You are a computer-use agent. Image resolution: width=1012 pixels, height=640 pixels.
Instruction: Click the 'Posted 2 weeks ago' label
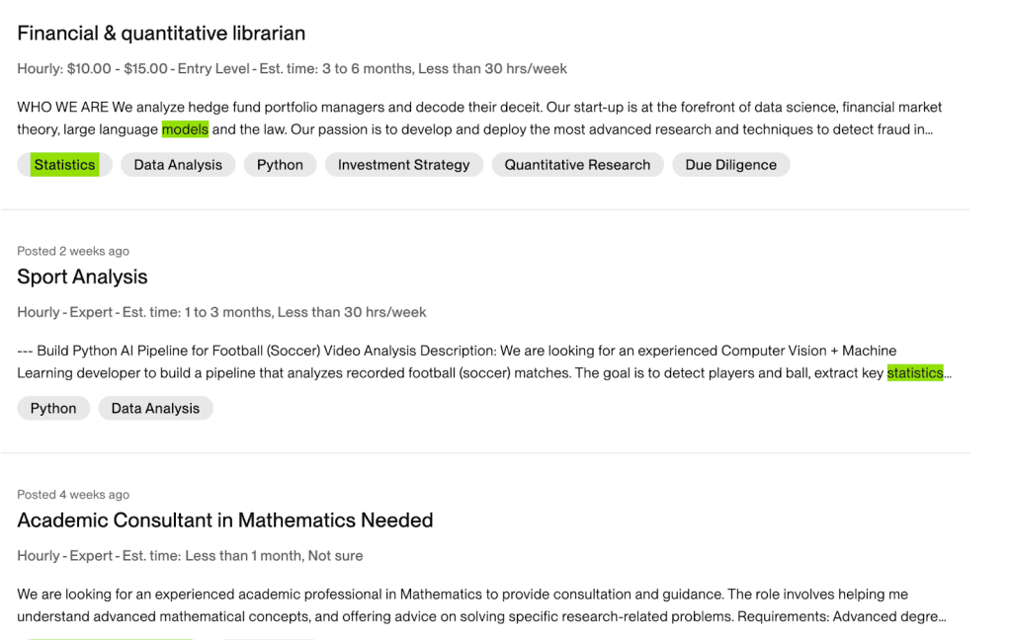73,251
